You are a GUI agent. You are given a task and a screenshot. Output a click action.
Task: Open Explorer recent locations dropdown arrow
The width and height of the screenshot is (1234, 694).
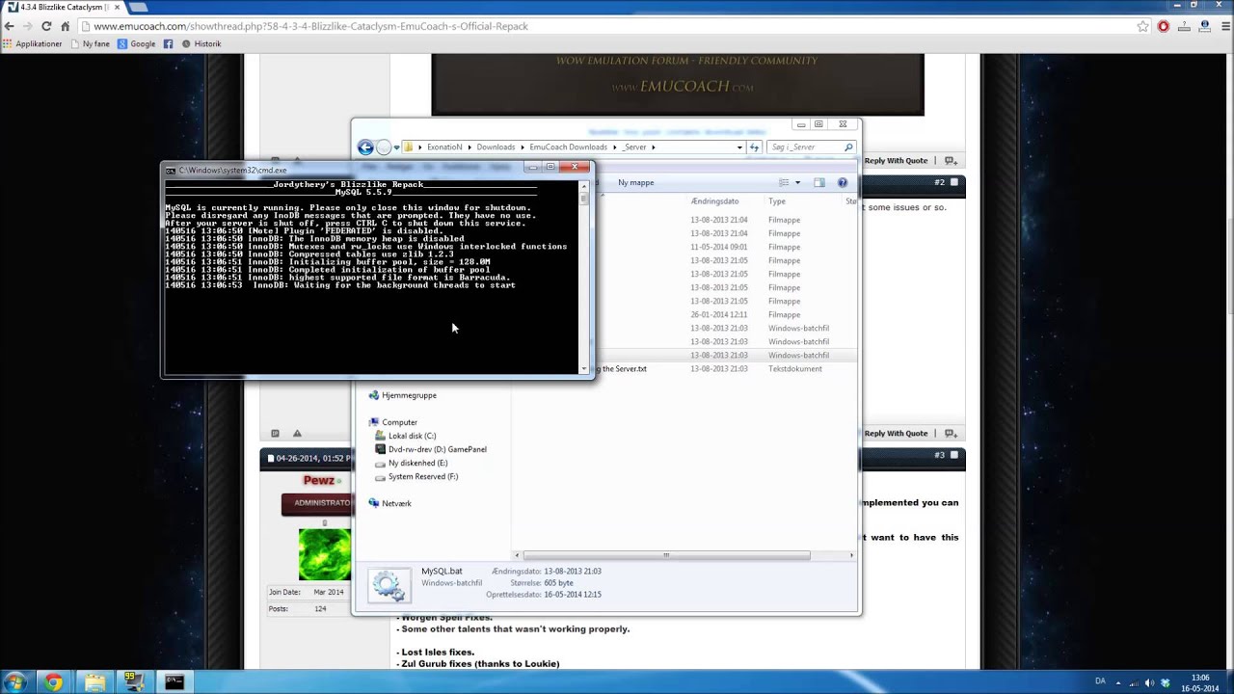(396, 147)
